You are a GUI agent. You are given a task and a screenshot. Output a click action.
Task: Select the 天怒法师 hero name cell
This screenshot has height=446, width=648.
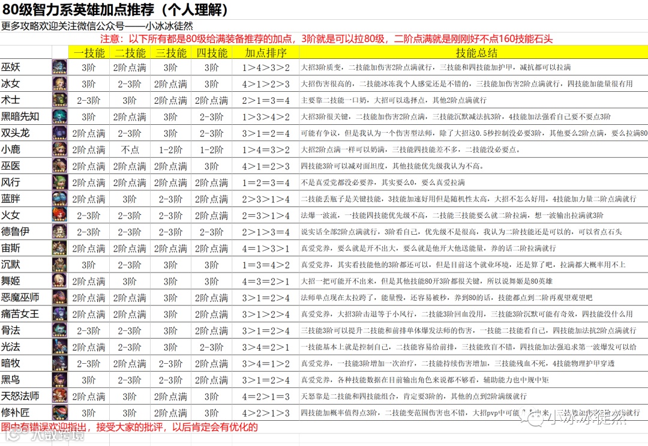click(x=26, y=396)
